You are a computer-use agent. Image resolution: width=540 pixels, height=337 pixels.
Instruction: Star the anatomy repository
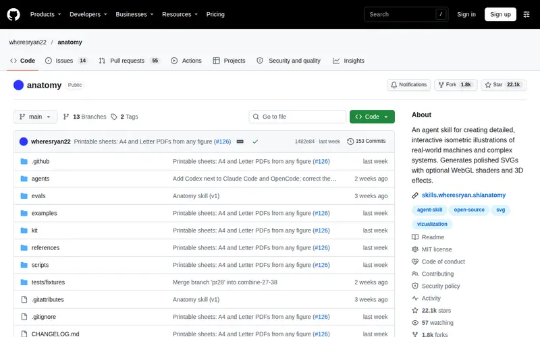(x=504, y=85)
